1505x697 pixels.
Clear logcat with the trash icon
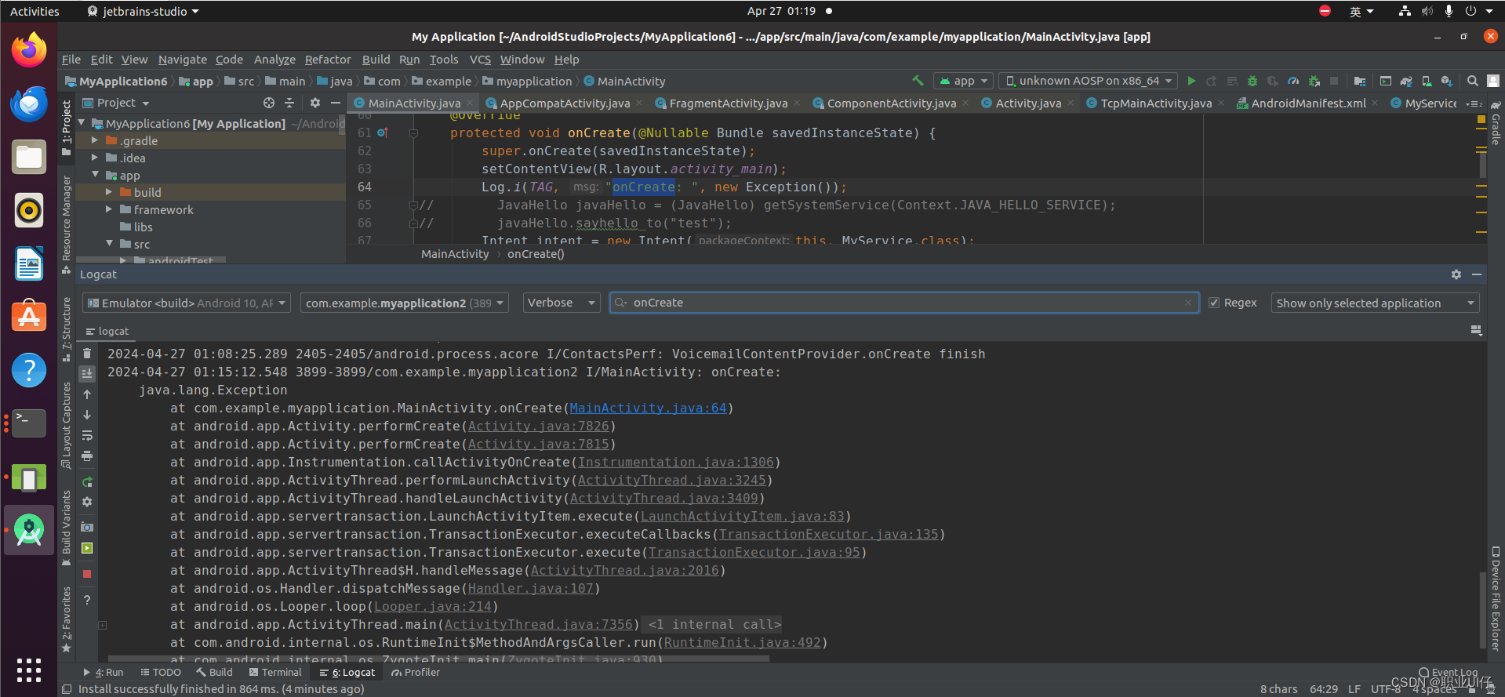click(87, 354)
